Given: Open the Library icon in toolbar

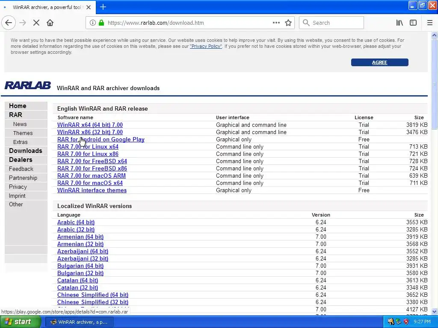Looking at the screenshot, I should coord(400,23).
